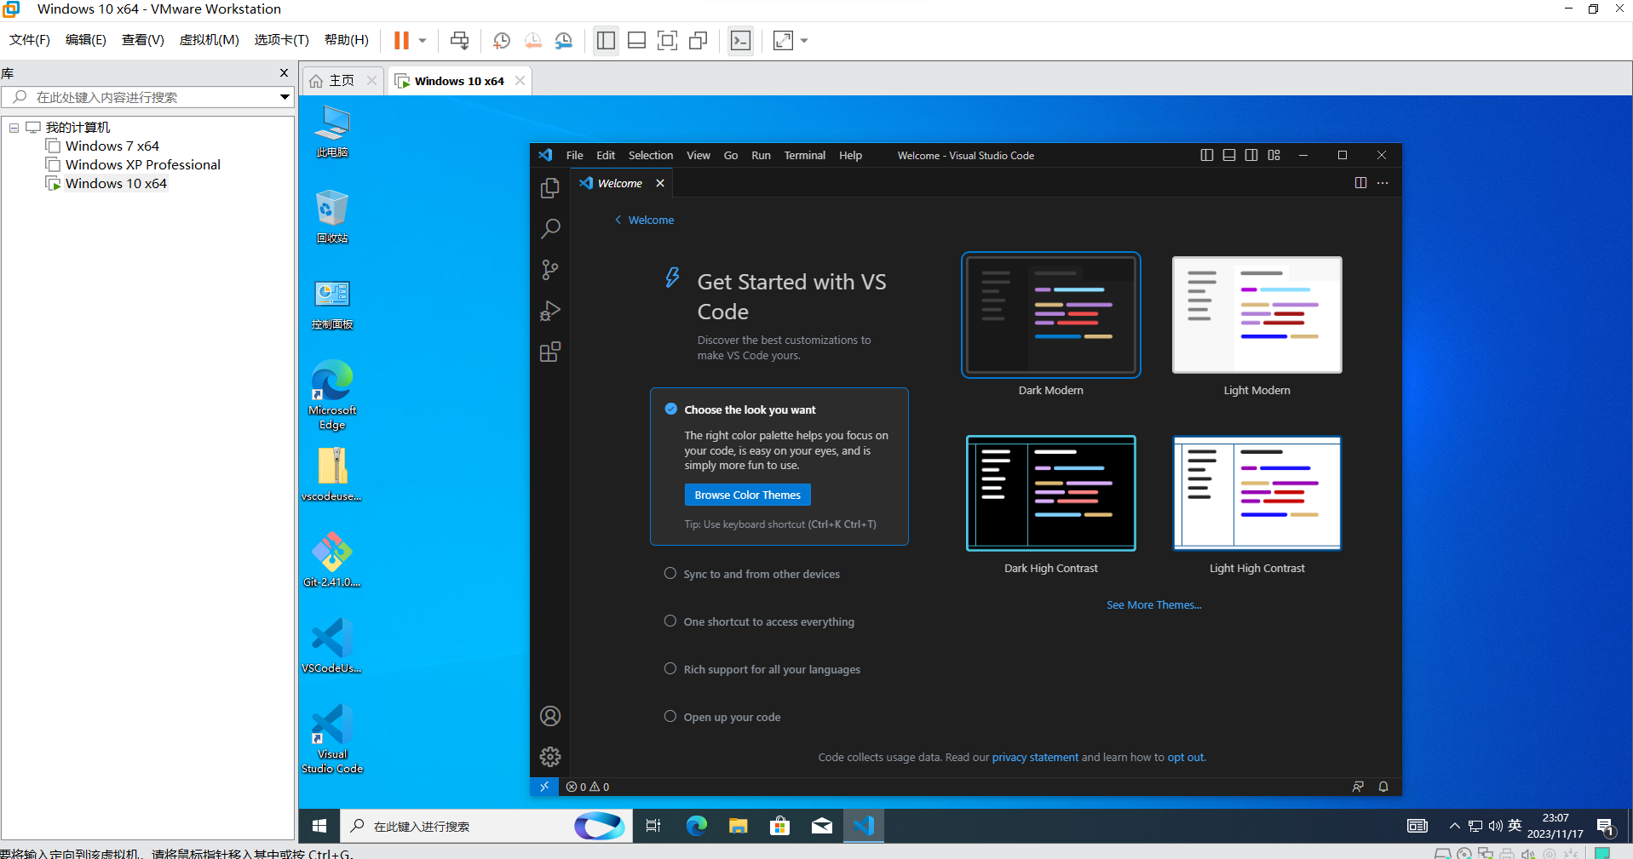
Task: Click the VMware pause virtual machine button
Action: [401, 40]
